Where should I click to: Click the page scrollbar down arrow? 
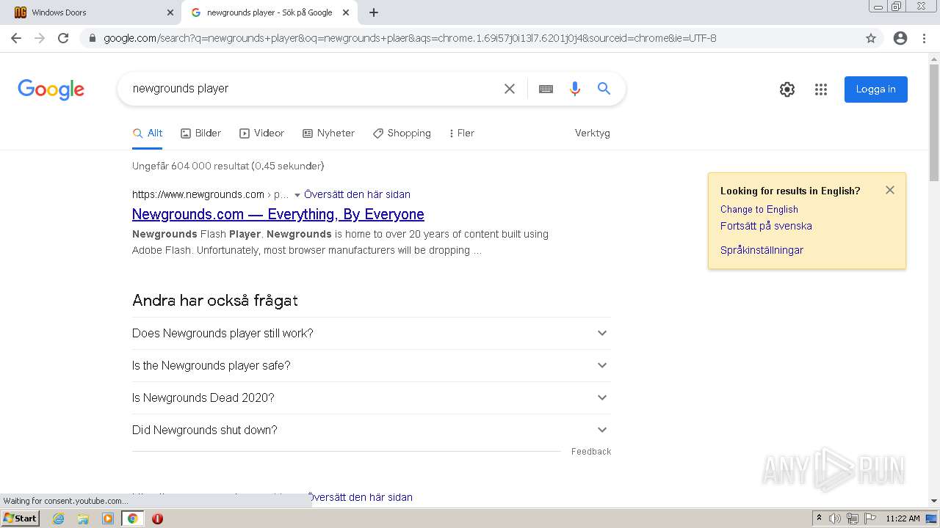coord(934,501)
